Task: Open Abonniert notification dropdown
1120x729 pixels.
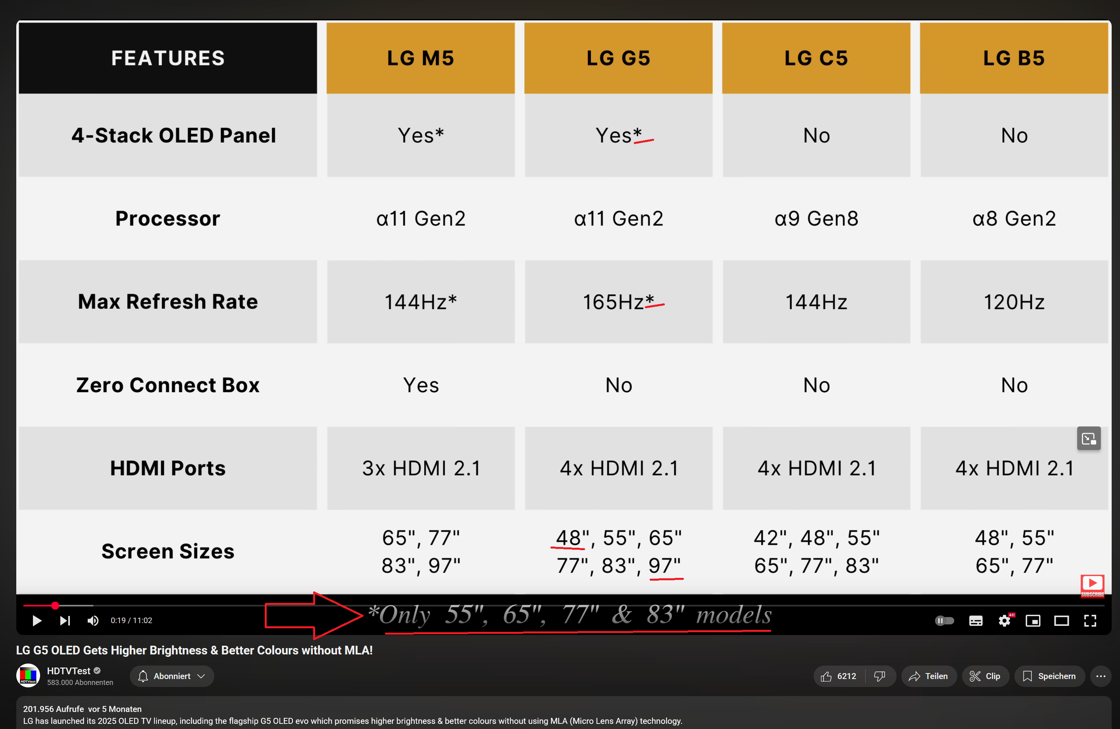Action: pos(172,676)
